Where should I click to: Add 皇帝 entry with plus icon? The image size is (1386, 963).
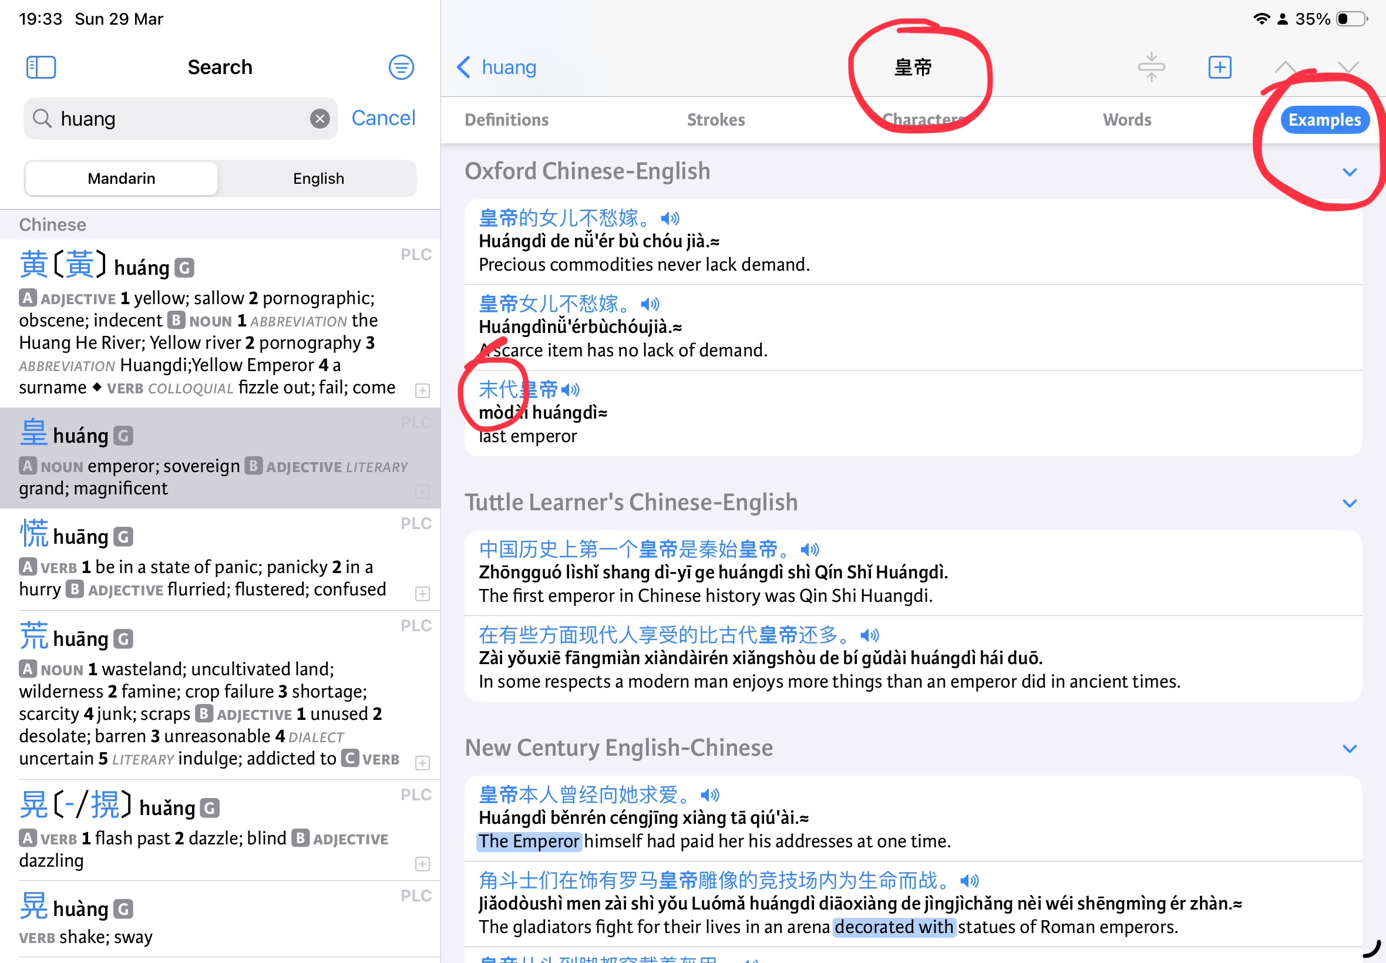(1219, 67)
